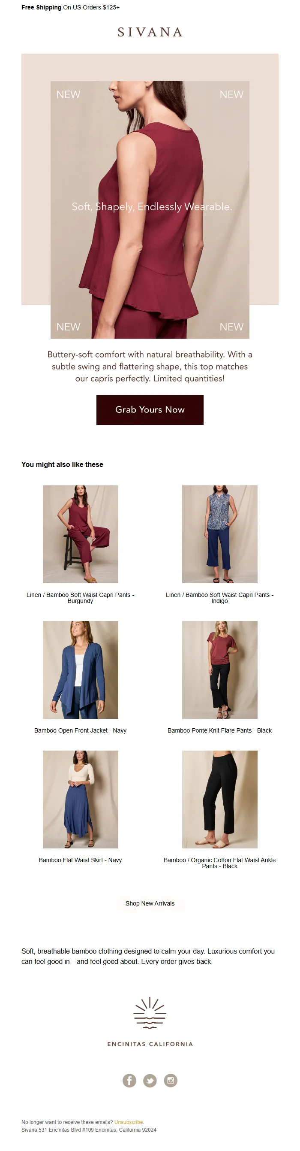Open the Black Flare Pants product photo
300x1151 pixels.
219,670
